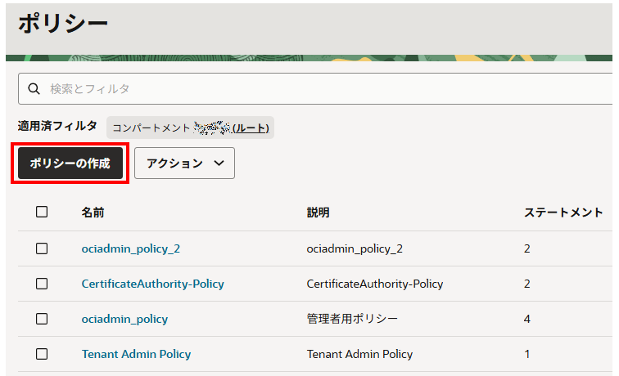Click the 管理者用ポリシー description cell
This screenshot has height=376, width=619.
(351, 319)
